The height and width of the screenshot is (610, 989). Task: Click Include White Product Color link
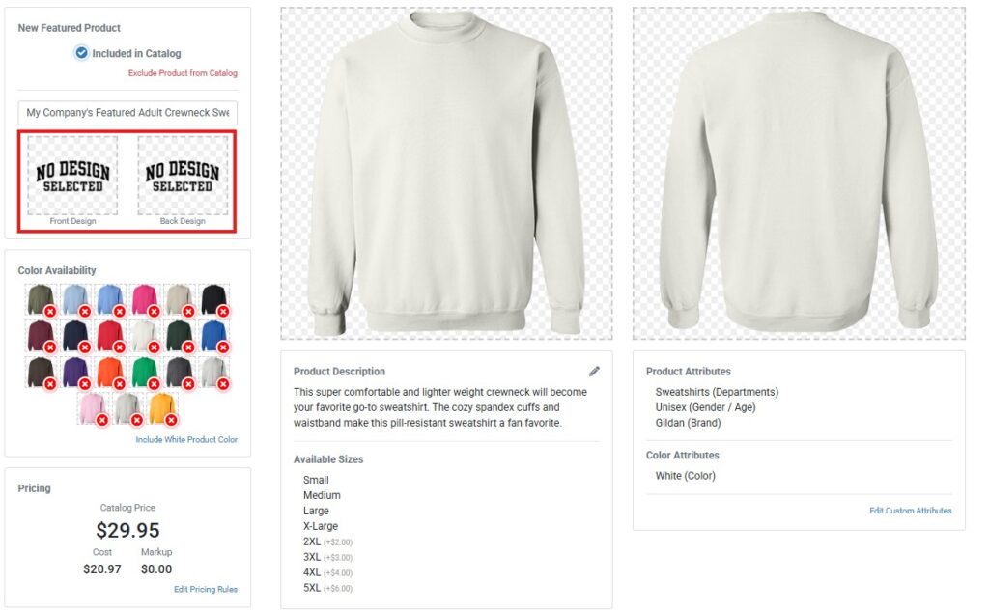[186, 440]
